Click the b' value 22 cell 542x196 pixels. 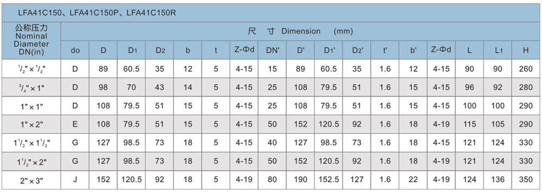coord(414,180)
